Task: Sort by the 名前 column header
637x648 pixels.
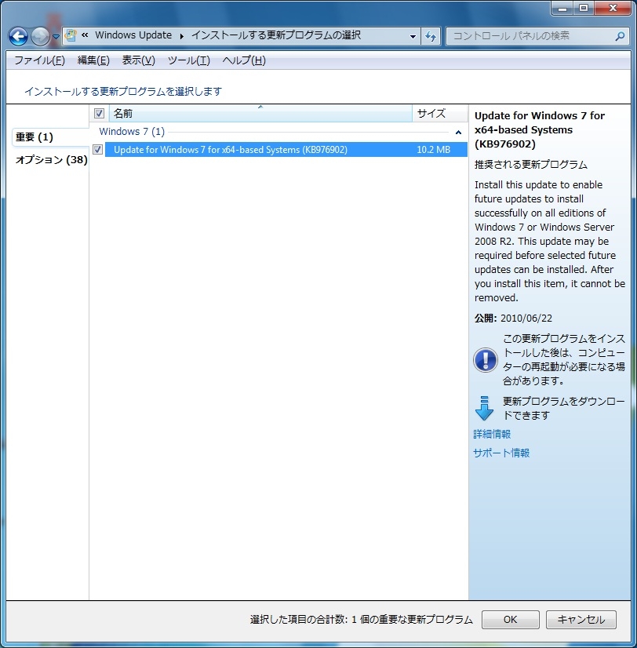Action: coord(260,113)
